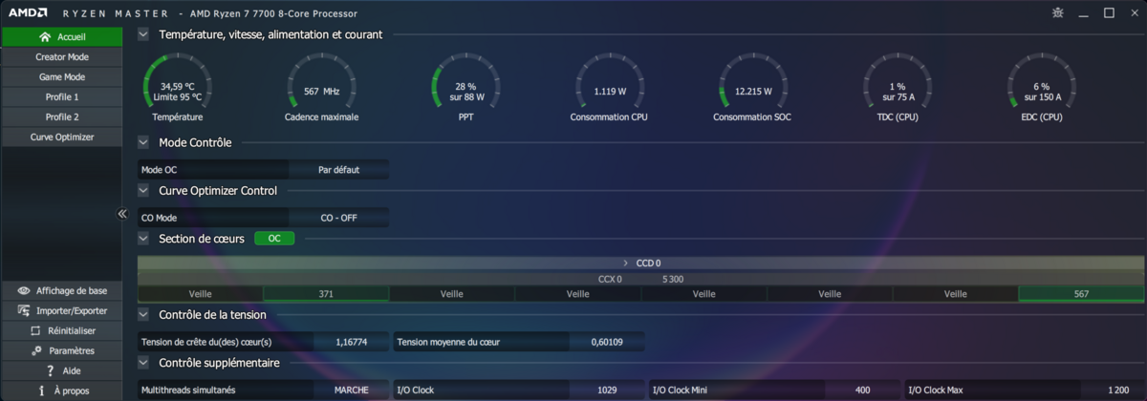Viewport: 1147px width, 401px height.
Task: Open Importer/Exporter
Action: 61,310
